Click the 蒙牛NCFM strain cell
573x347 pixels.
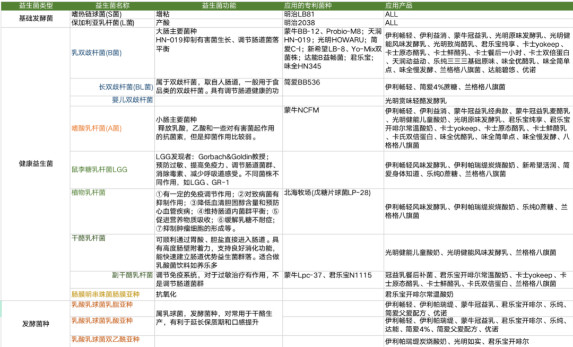[x=333, y=128]
